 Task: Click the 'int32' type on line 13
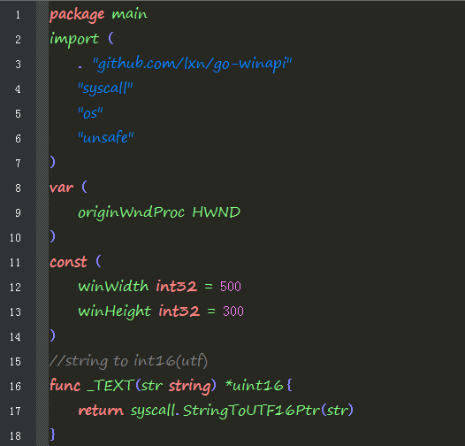coord(179,311)
